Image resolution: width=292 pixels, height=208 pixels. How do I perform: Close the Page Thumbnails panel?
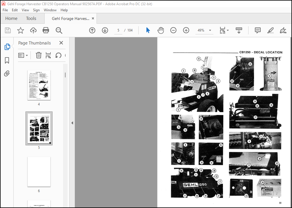tap(61, 43)
